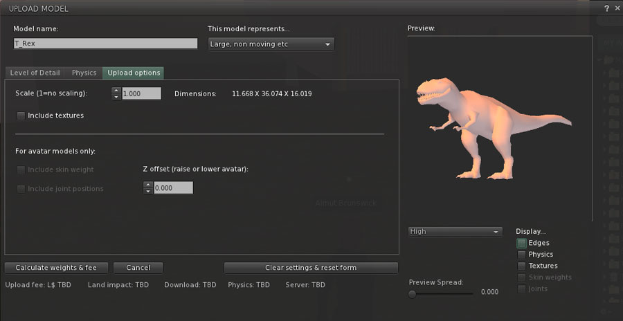Check the Textures display option
Screen dimensions: 623x321
tap(521, 266)
